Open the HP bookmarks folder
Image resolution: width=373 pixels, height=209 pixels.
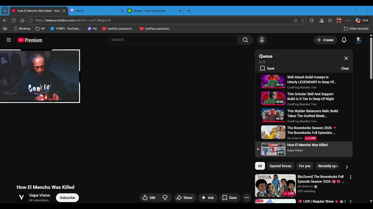click(40, 29)
